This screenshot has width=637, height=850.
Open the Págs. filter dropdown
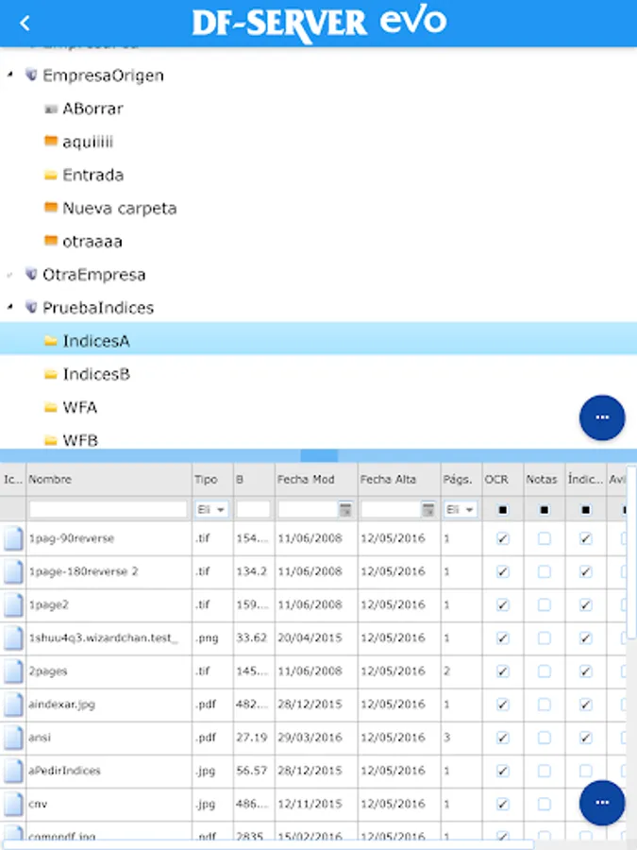(461, 510)
